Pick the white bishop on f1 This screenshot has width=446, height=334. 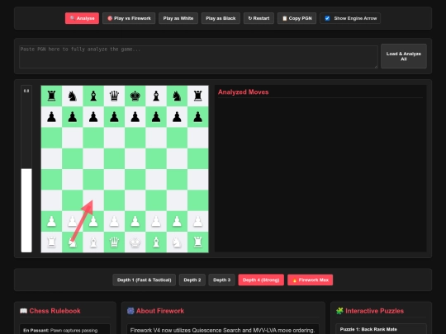[156, 242]
